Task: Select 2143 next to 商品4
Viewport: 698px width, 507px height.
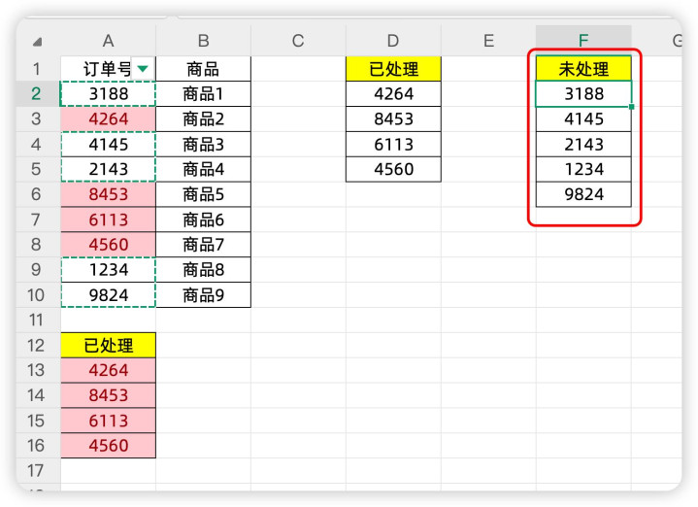Action: click(x=108, y=169)
